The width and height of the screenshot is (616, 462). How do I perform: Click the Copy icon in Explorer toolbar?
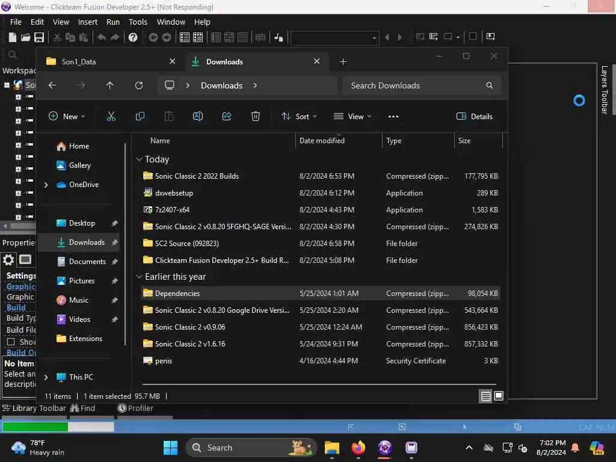140,116
